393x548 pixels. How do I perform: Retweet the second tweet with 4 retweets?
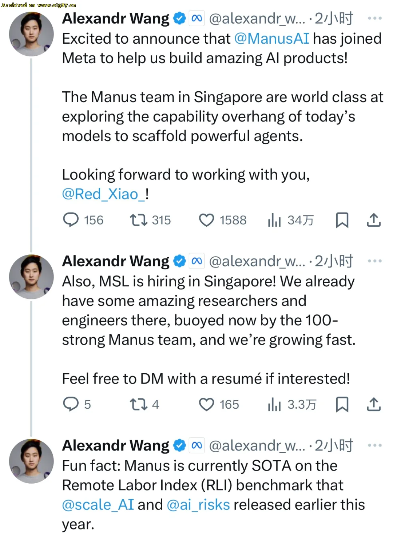(138, 404)
